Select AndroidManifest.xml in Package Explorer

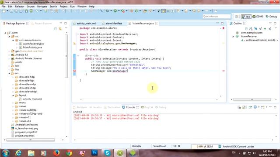(27, 125)
